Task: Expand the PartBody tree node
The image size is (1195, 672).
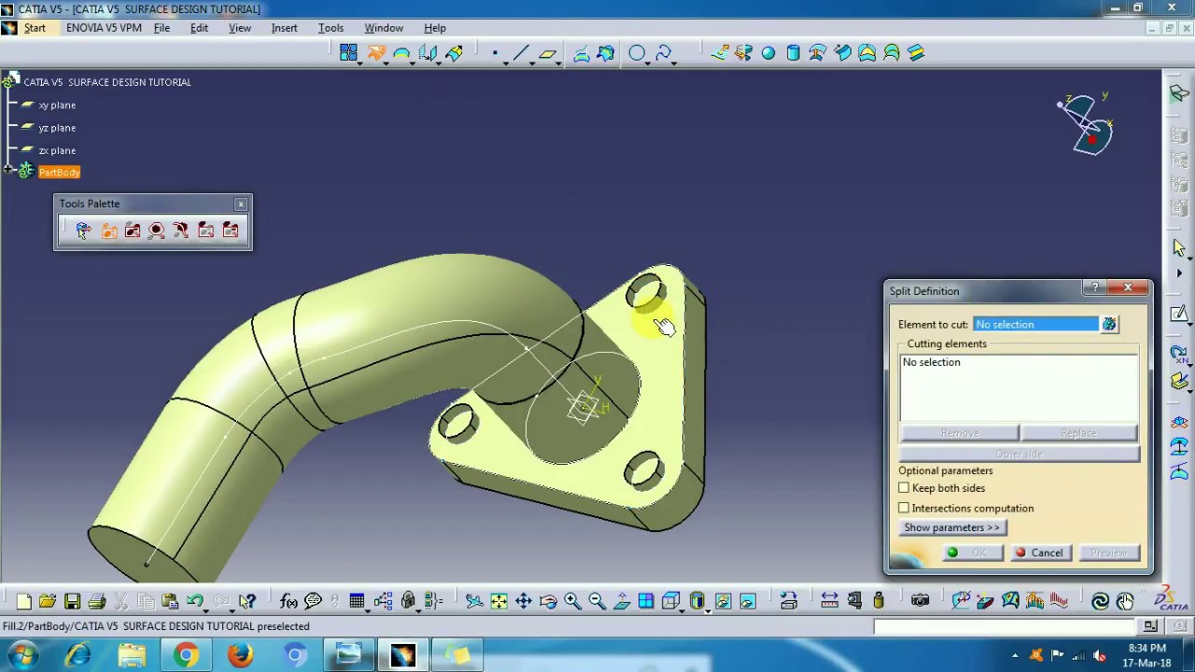Action: click(8, 171)
